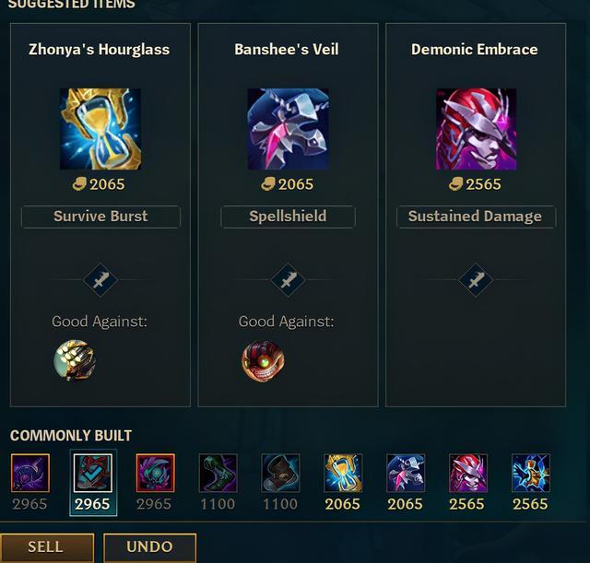Pick the first 1100 boots item
This screenshot has height=563, width=590.
(x=218, y=473)
